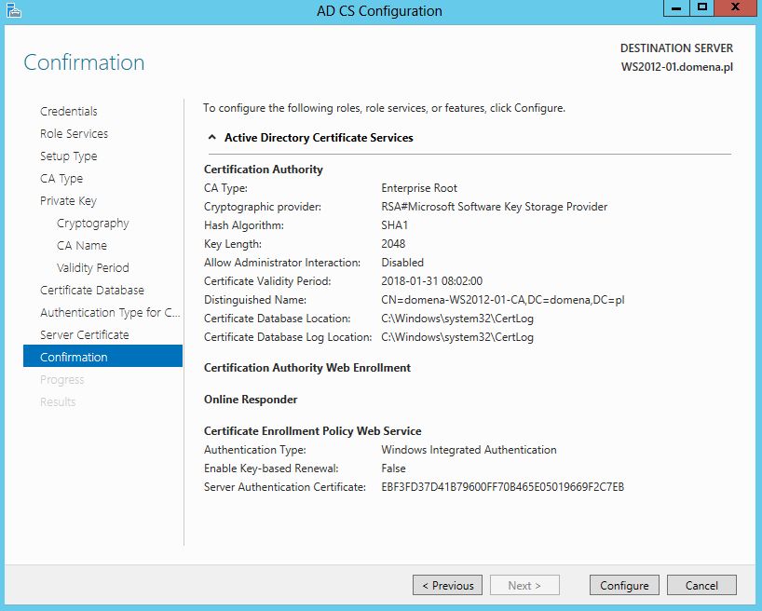762x611 pixels.
Task: Close the wizard with the X icon
Action: coord(735,7)
